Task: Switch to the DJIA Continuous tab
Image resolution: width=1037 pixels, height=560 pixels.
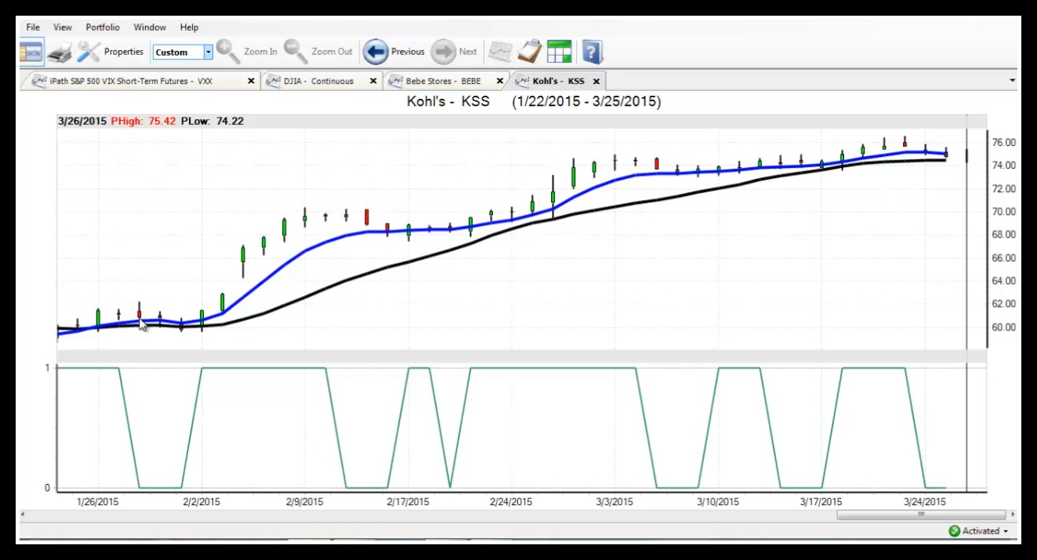Action: tap(321, 81)
